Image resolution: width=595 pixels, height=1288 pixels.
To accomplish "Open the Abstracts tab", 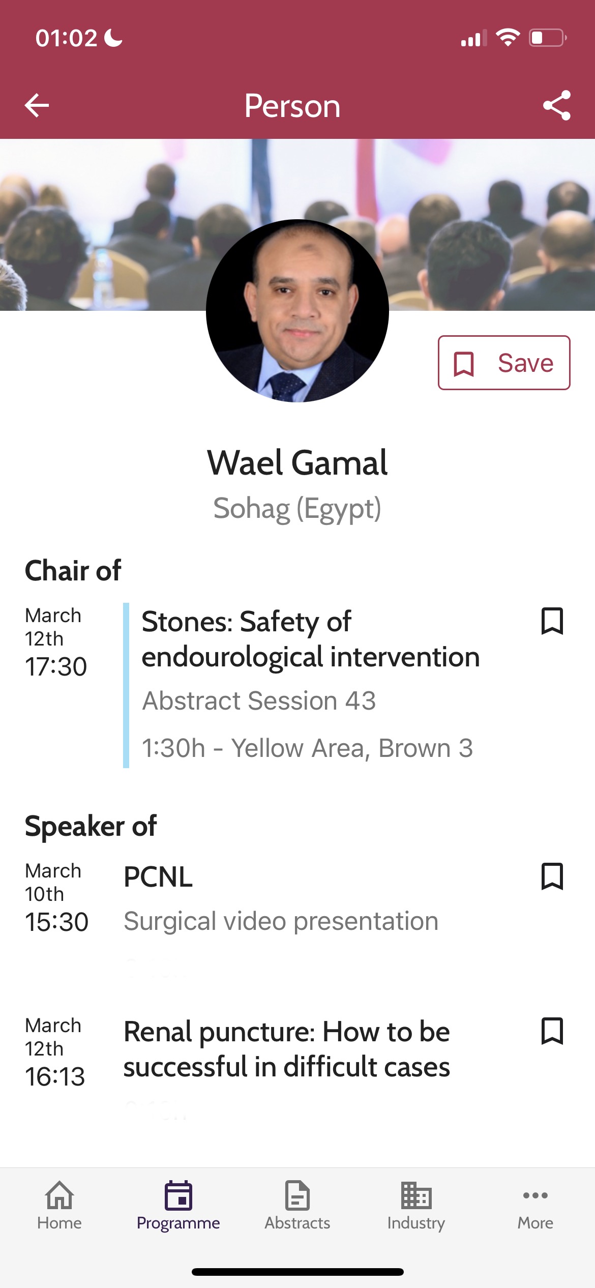I will pos(297,1205).
